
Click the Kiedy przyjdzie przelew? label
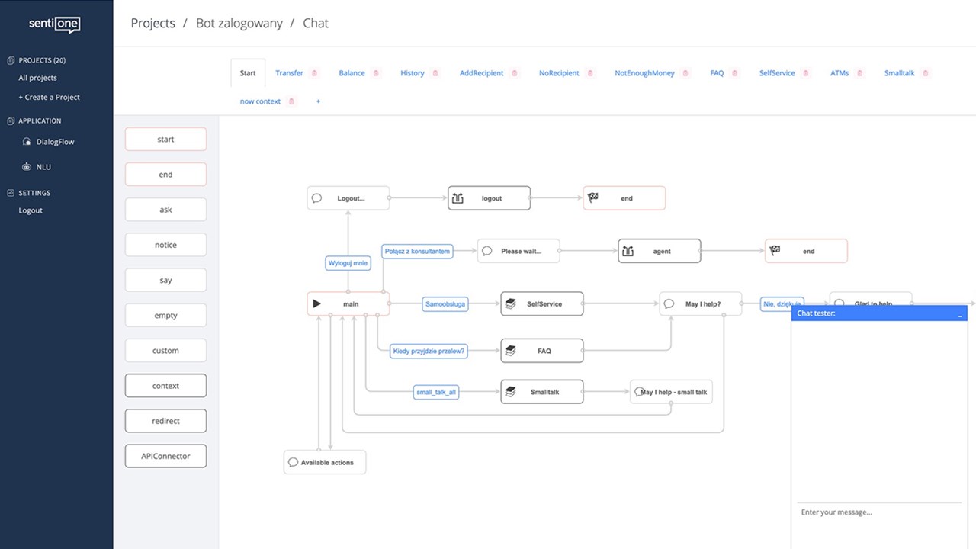pos(429,351)
